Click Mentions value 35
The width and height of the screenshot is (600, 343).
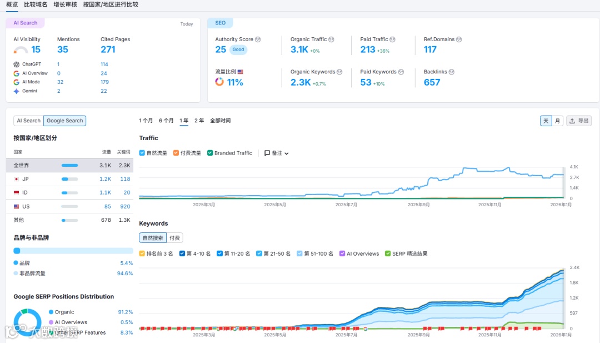click(63, 50)
